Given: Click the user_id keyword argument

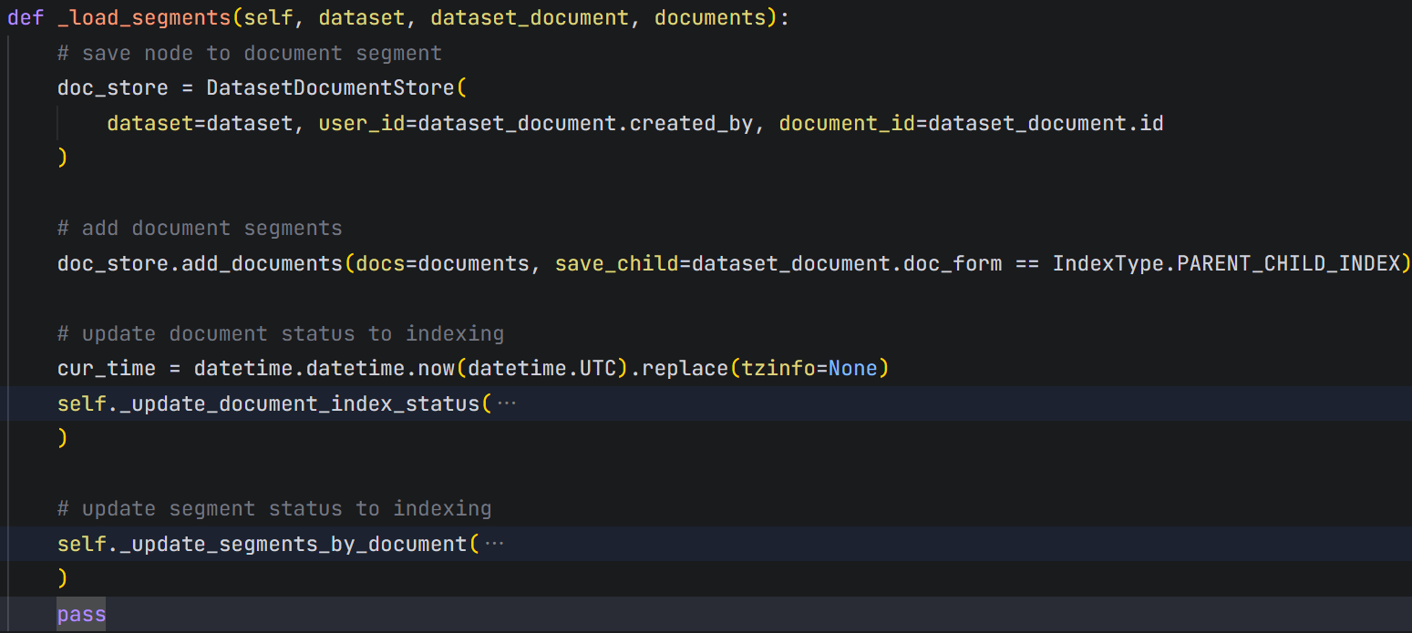Looking at the screenshot, I should pos(362,123).
